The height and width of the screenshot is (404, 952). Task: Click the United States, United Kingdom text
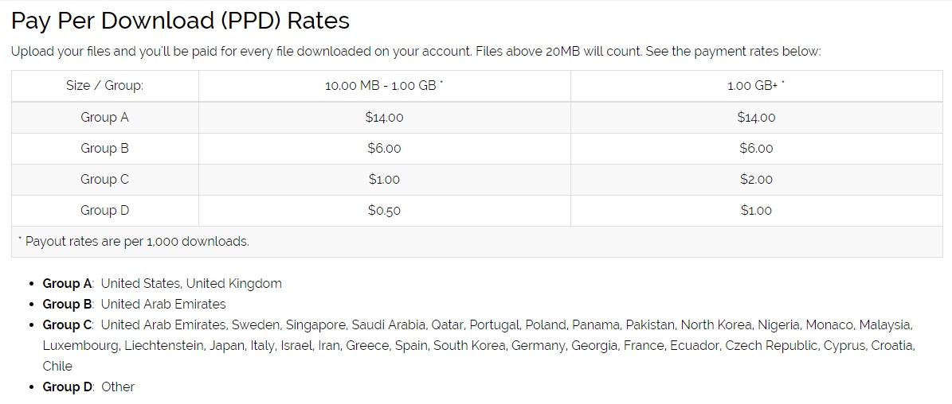(x=191, y=284)
